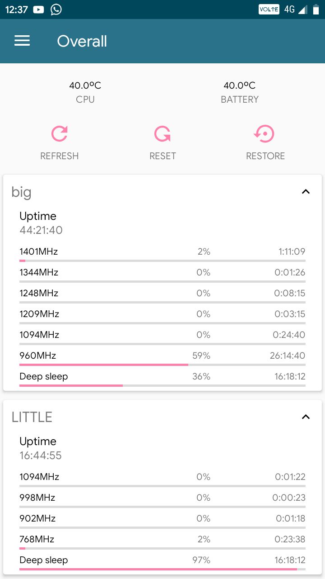This screenshot has width=325, height=579.
Task: Tap the big Deep sleep progress bar
Action: (x=162, y=385)
